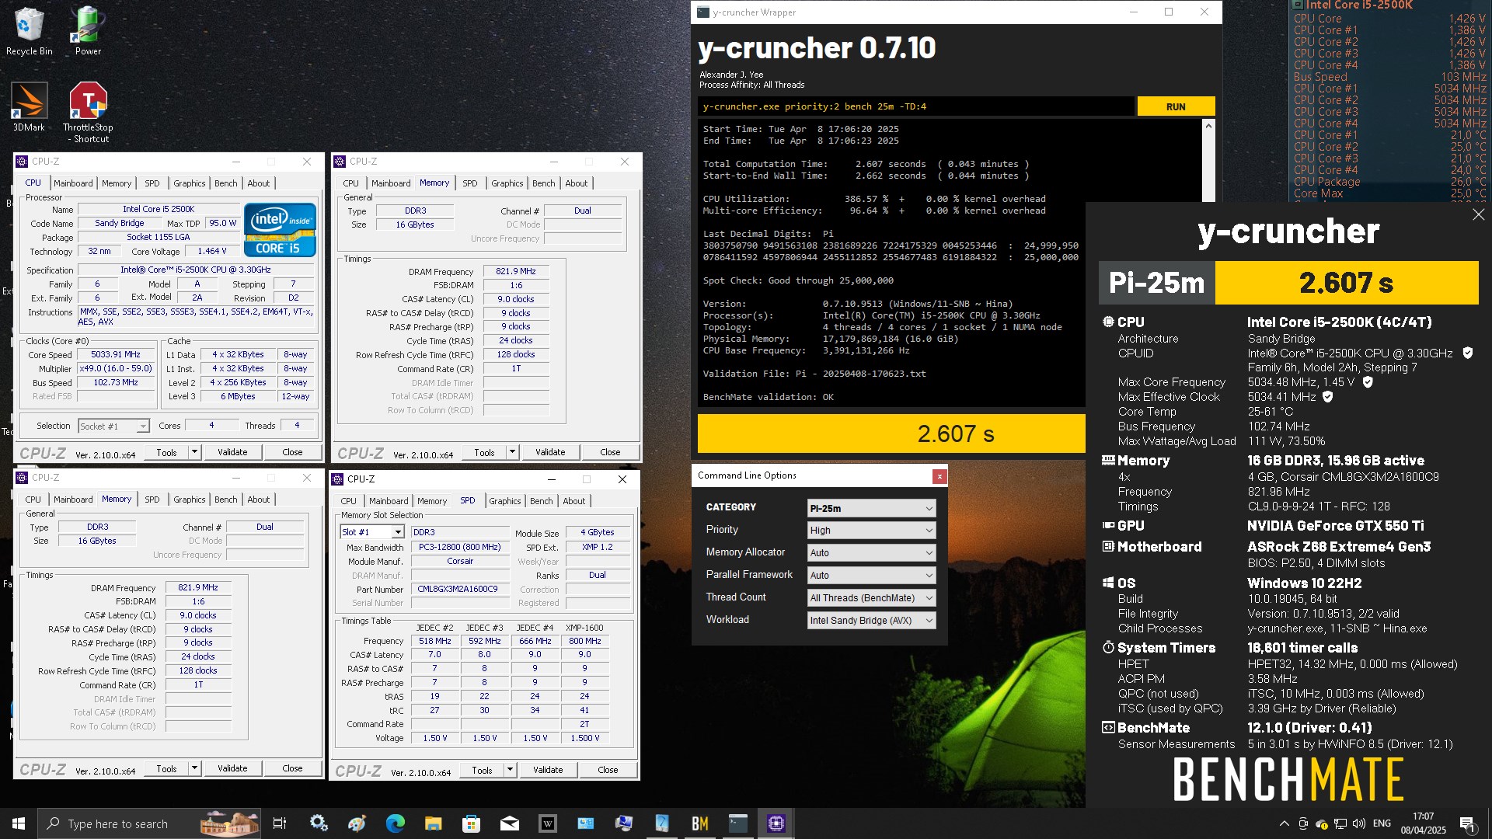1492x839 pixels.
Task: Click the CPU-Z SPD window title icon
Action: 338,479
